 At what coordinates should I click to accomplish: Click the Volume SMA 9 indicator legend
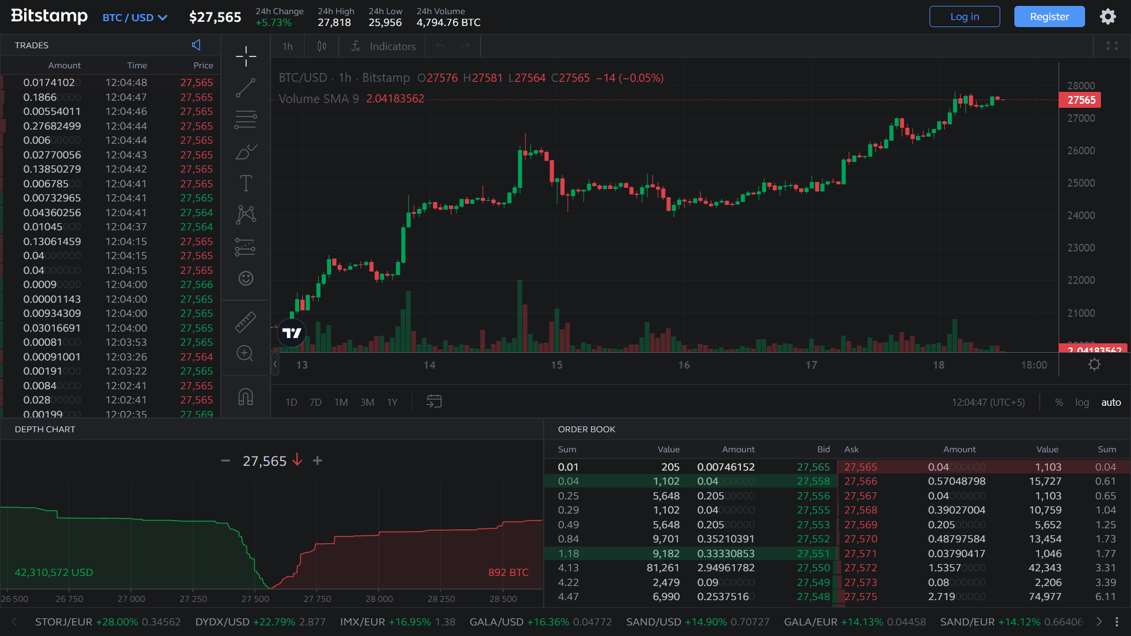pos(351,99)
